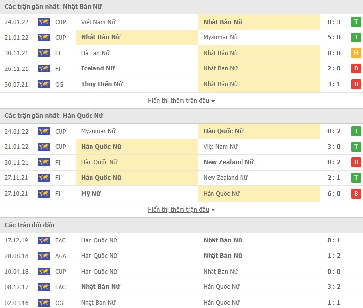This screenshot has height=308, width=363.
Task: Click the world icon in the Mỹ Nữ row
Action: pos(44,194)
